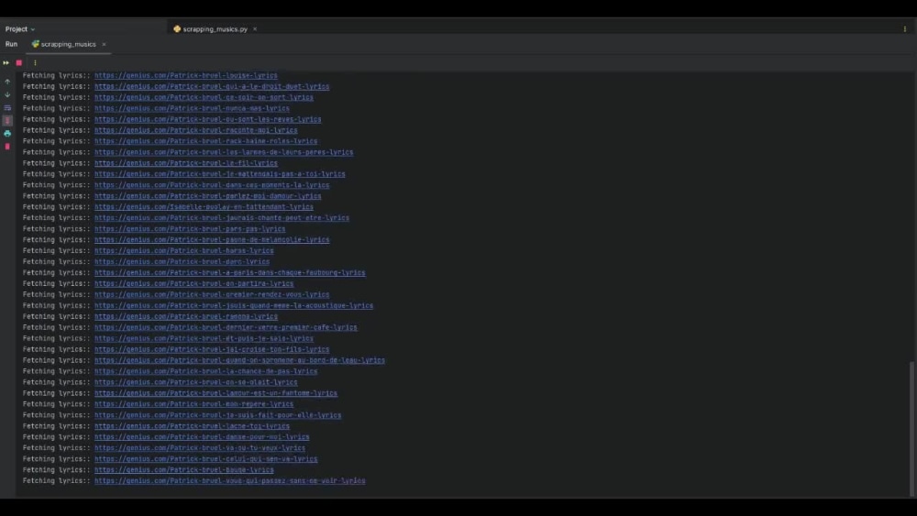Open the Patrick-bruel-louise-lyrics link
This screenshot has width=917, height=516.
pos(186,75)
